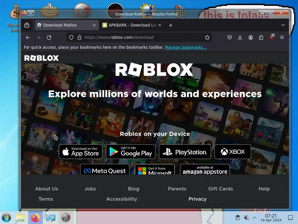
Task: Open the About Us footer link
Action: [47, 189]
